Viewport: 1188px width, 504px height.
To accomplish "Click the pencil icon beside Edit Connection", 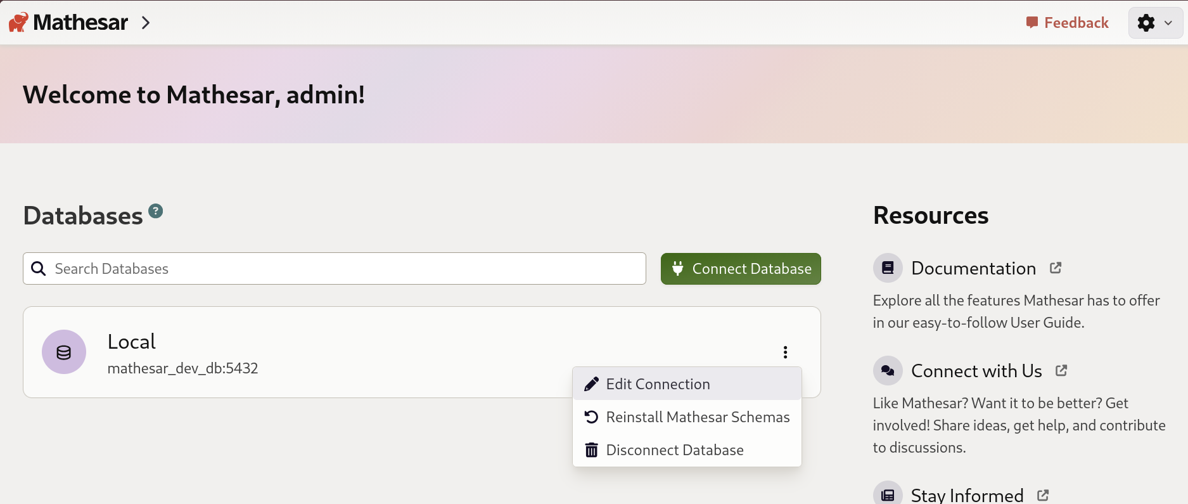I will pos(591,384).
